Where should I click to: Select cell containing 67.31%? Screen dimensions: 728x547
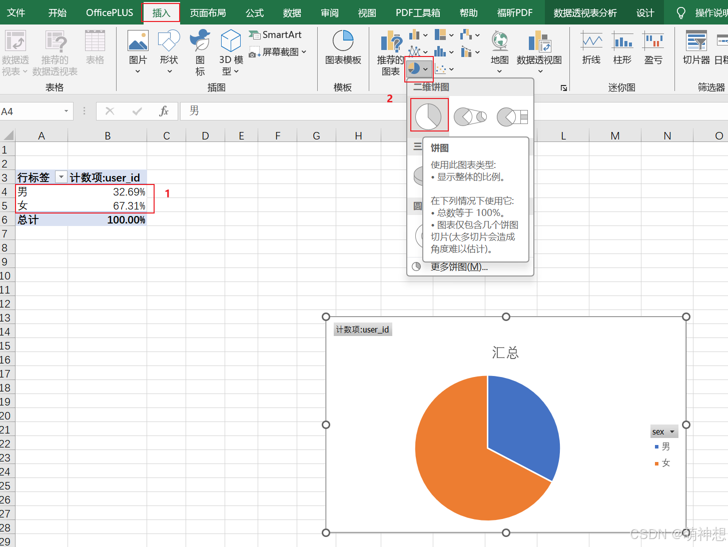point(107,205)
